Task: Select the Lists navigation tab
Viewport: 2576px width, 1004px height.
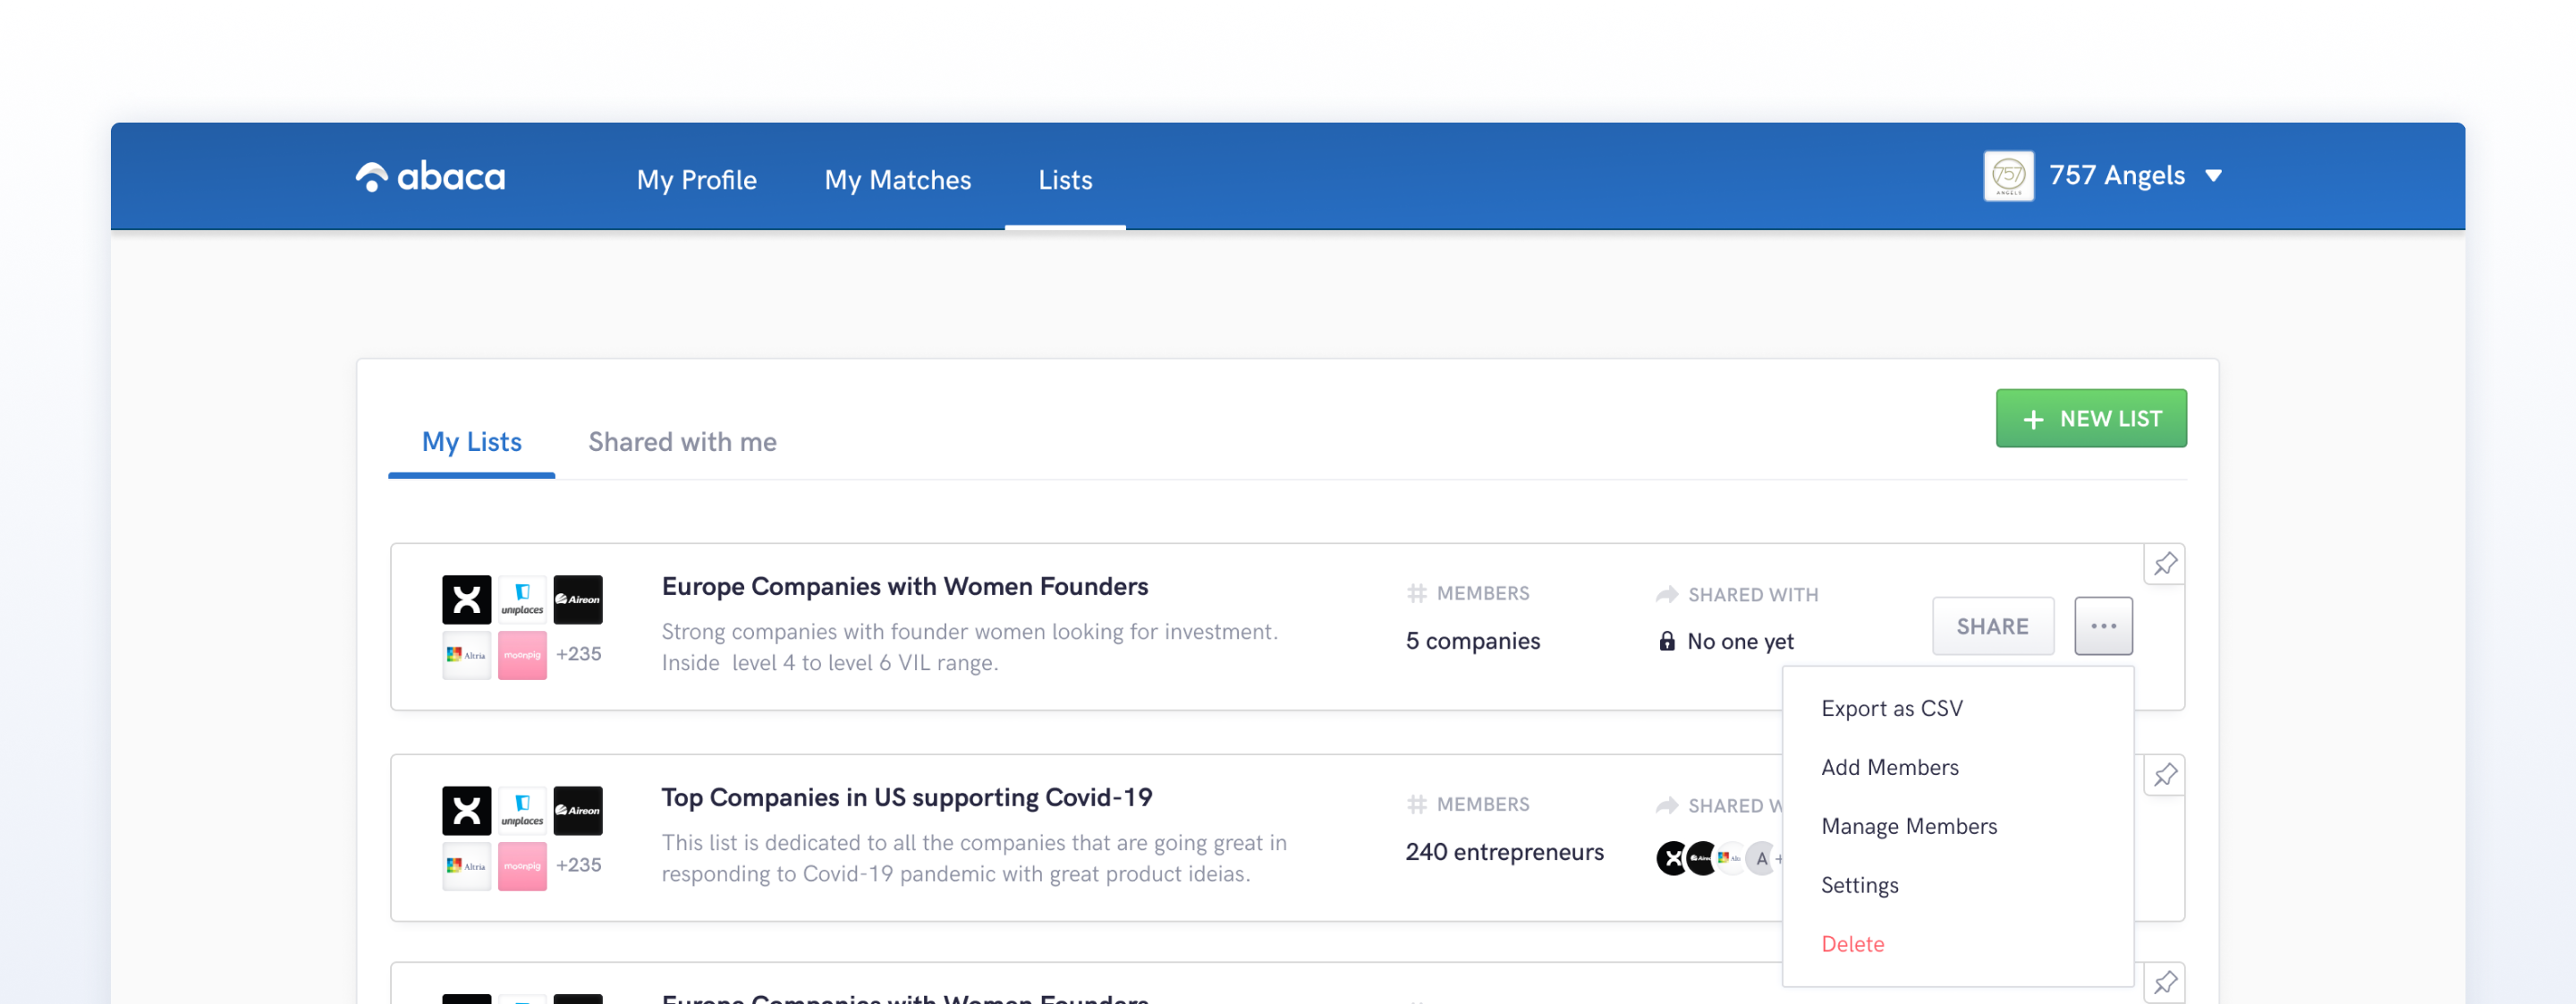Action: point(1065,180)
